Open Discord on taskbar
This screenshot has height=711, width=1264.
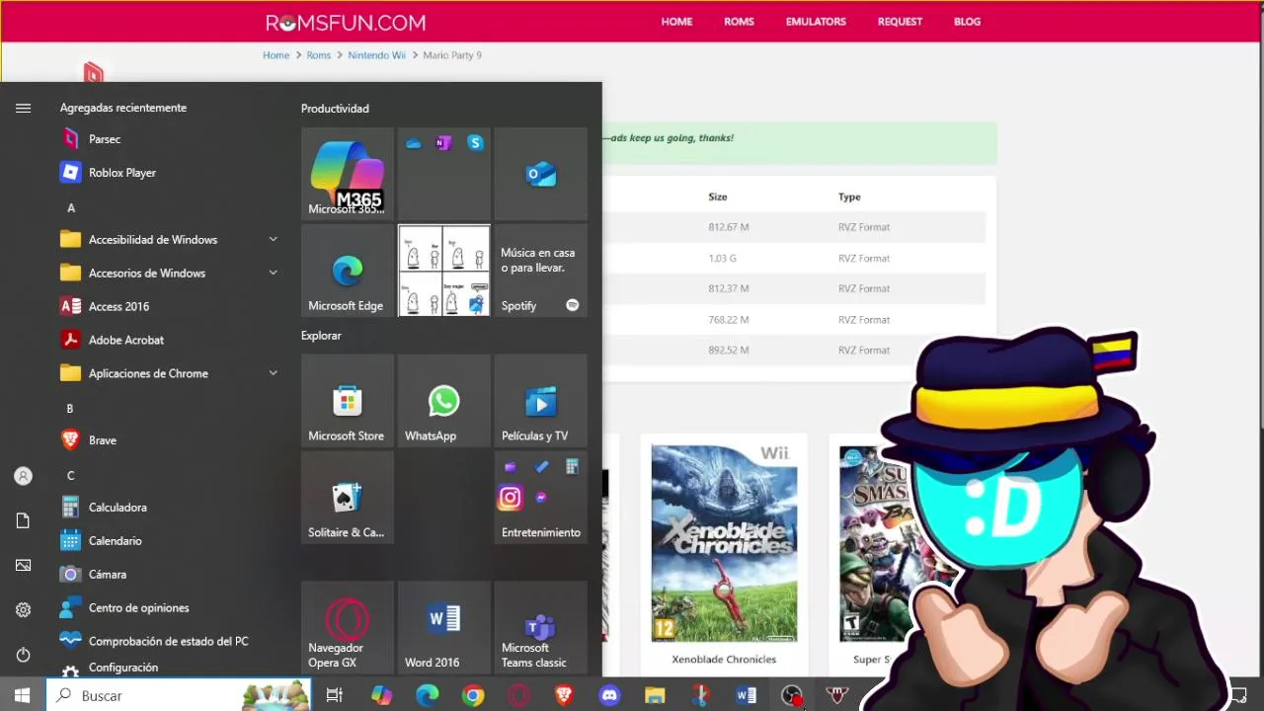point(609,696)
